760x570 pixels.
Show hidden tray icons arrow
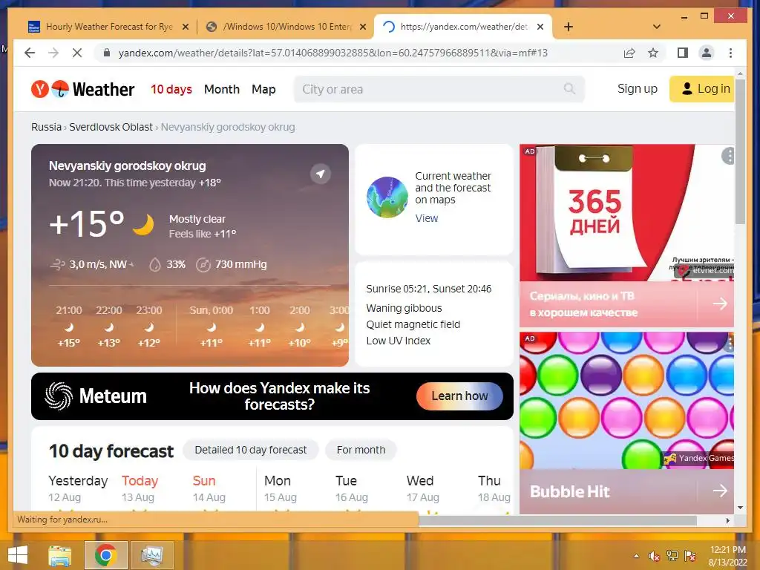636,556
